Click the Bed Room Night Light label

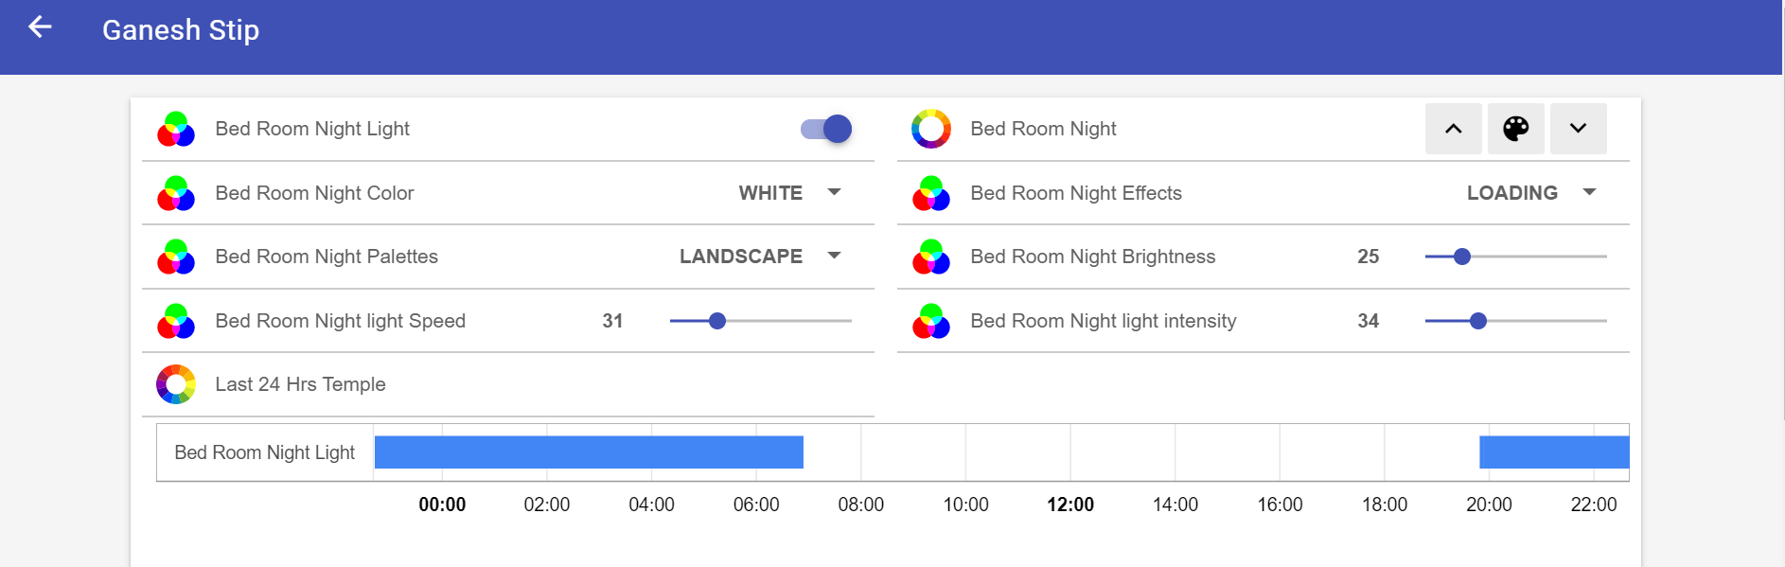point(312,129)
